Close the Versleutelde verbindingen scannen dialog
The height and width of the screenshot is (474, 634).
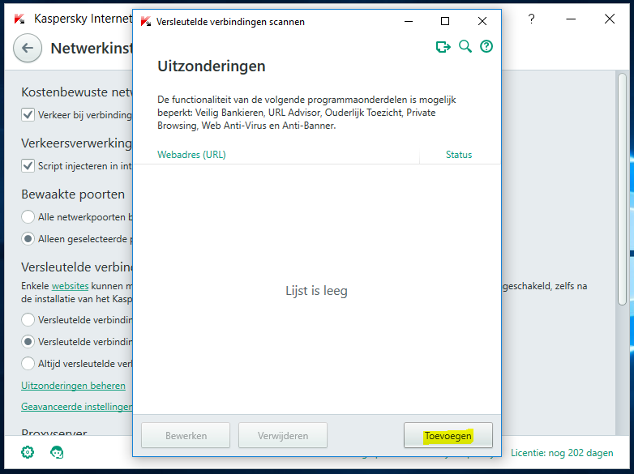482,21
